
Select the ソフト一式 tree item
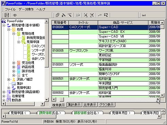pos(38,50)
